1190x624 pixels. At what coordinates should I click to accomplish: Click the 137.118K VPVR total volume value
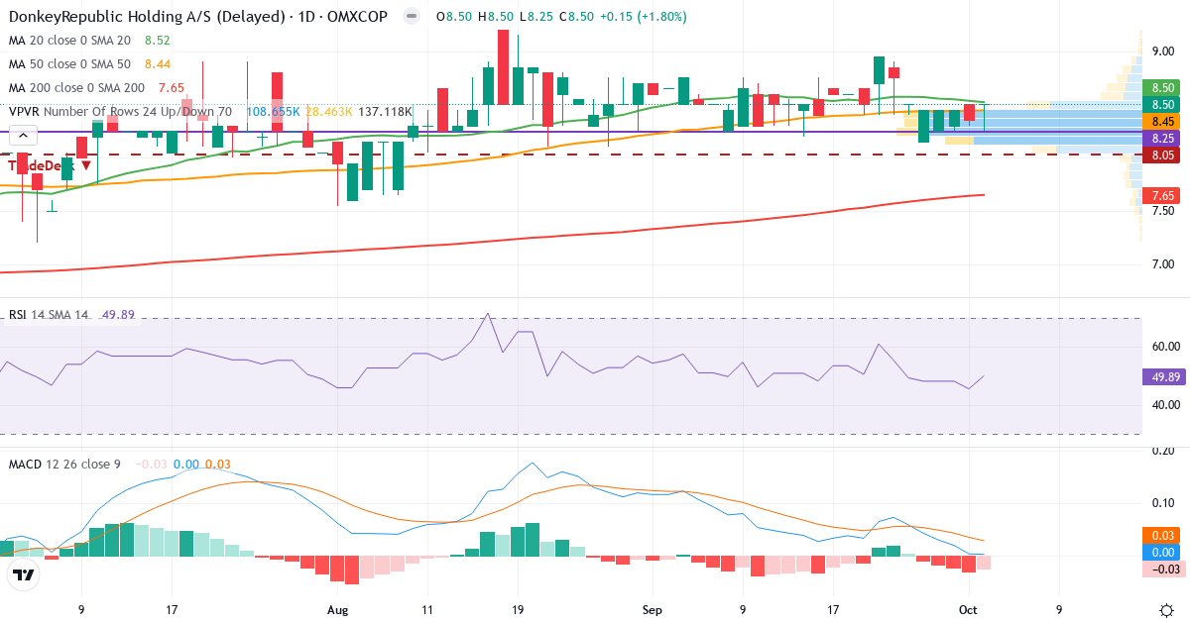click(386, 112)
